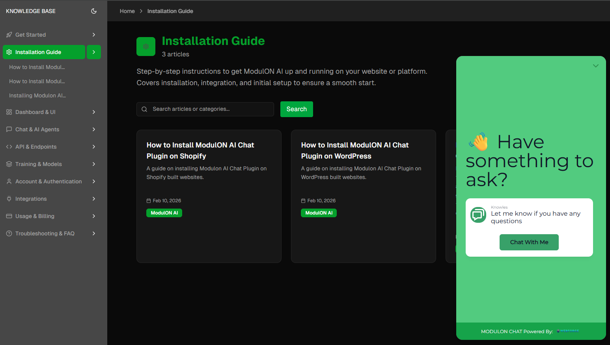This screenshot has height=345, width=610.
Task: Select Installing Modulon AI in the sidebar
Action: pos(37,95)
